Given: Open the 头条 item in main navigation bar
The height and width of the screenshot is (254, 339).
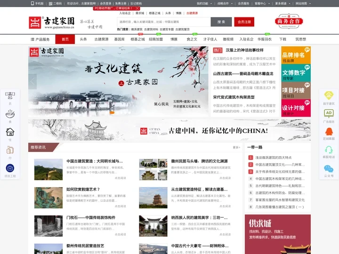Looking at the screenshot, I should 83,40.
